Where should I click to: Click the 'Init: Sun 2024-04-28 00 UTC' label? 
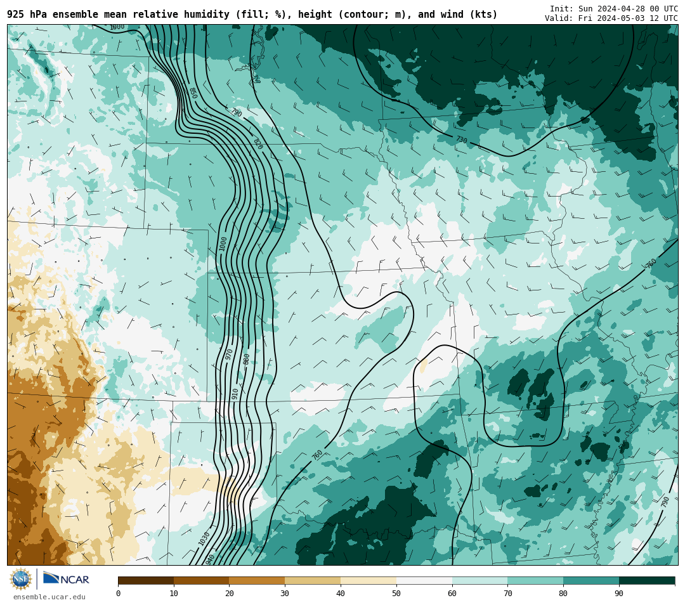(x=614, y=9)
